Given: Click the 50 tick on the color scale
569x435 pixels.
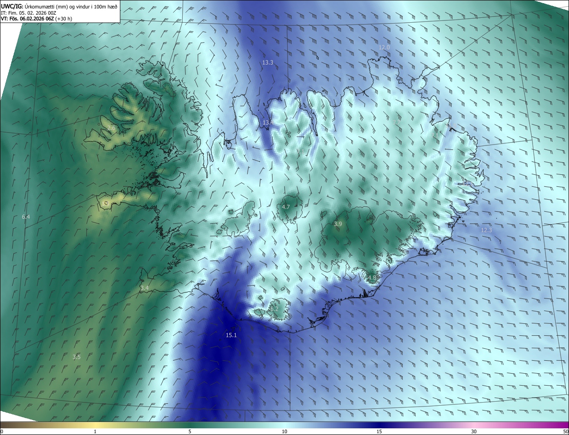Looking at the screenshot, I should [565, 432].
